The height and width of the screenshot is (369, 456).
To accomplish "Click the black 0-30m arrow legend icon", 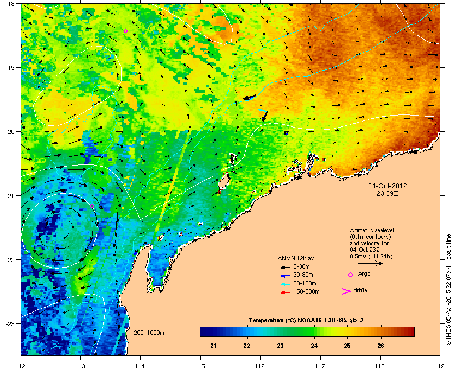I will click(x=286, y=267).
